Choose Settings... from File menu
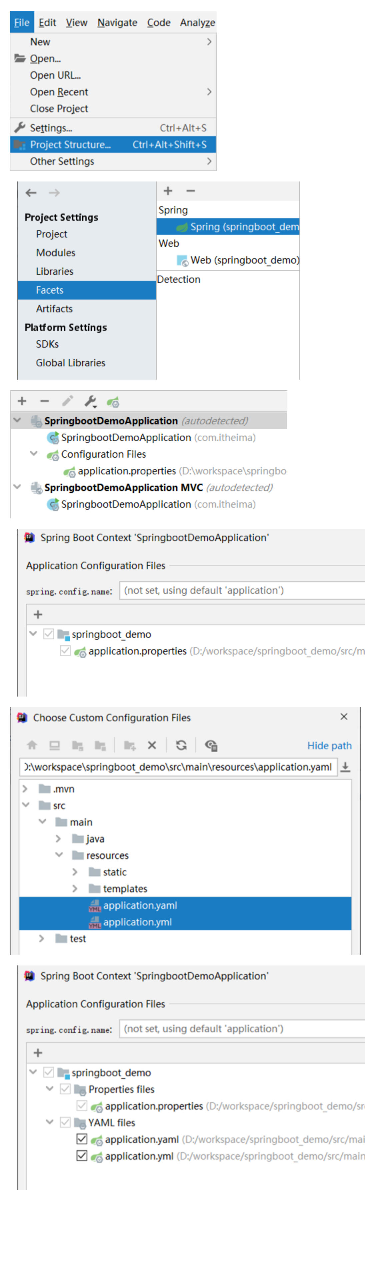 point(113,128)
